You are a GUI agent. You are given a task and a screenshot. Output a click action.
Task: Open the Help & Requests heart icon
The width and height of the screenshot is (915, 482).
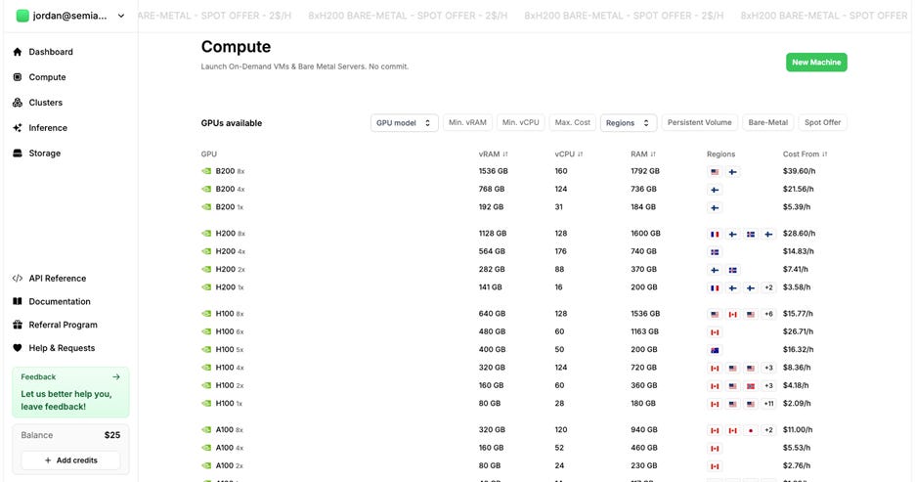pyautogui.click(x=18, y=348)
